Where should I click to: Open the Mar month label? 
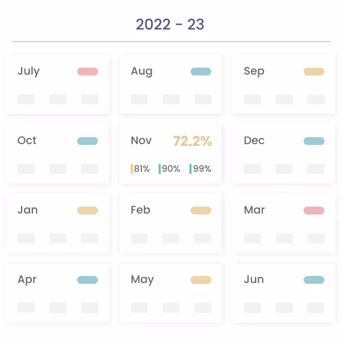tap(254, 210)
